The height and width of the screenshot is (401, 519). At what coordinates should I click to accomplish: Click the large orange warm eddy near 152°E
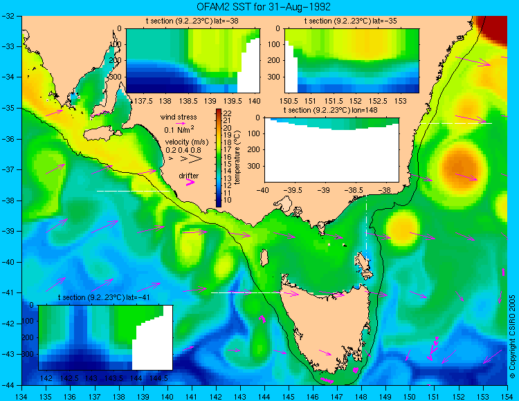459,169
